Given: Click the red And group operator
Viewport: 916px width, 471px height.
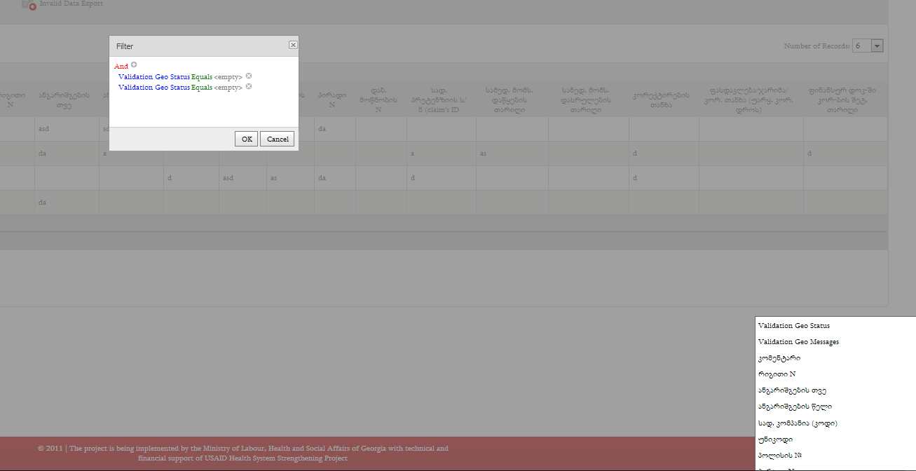Looking at the screenshot, I should [x=121, y=66].
